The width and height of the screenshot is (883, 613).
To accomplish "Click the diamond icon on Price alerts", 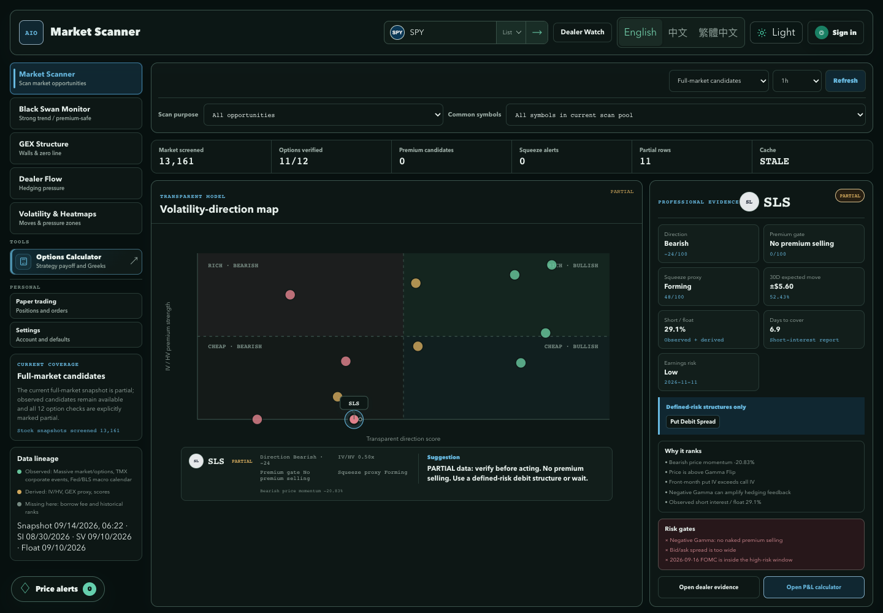I will pyautogui.click(x=25, y=588).
